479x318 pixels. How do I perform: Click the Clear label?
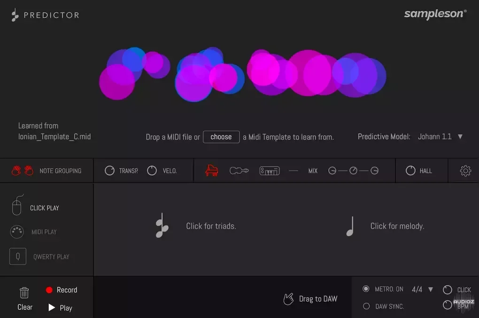25,307
